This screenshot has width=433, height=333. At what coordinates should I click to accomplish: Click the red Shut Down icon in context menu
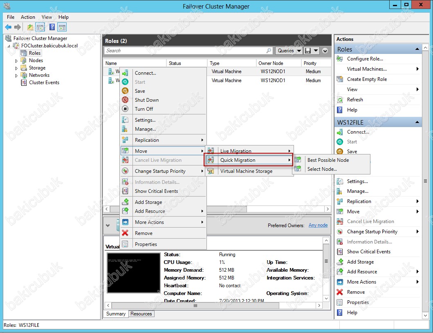coord(125,100)
